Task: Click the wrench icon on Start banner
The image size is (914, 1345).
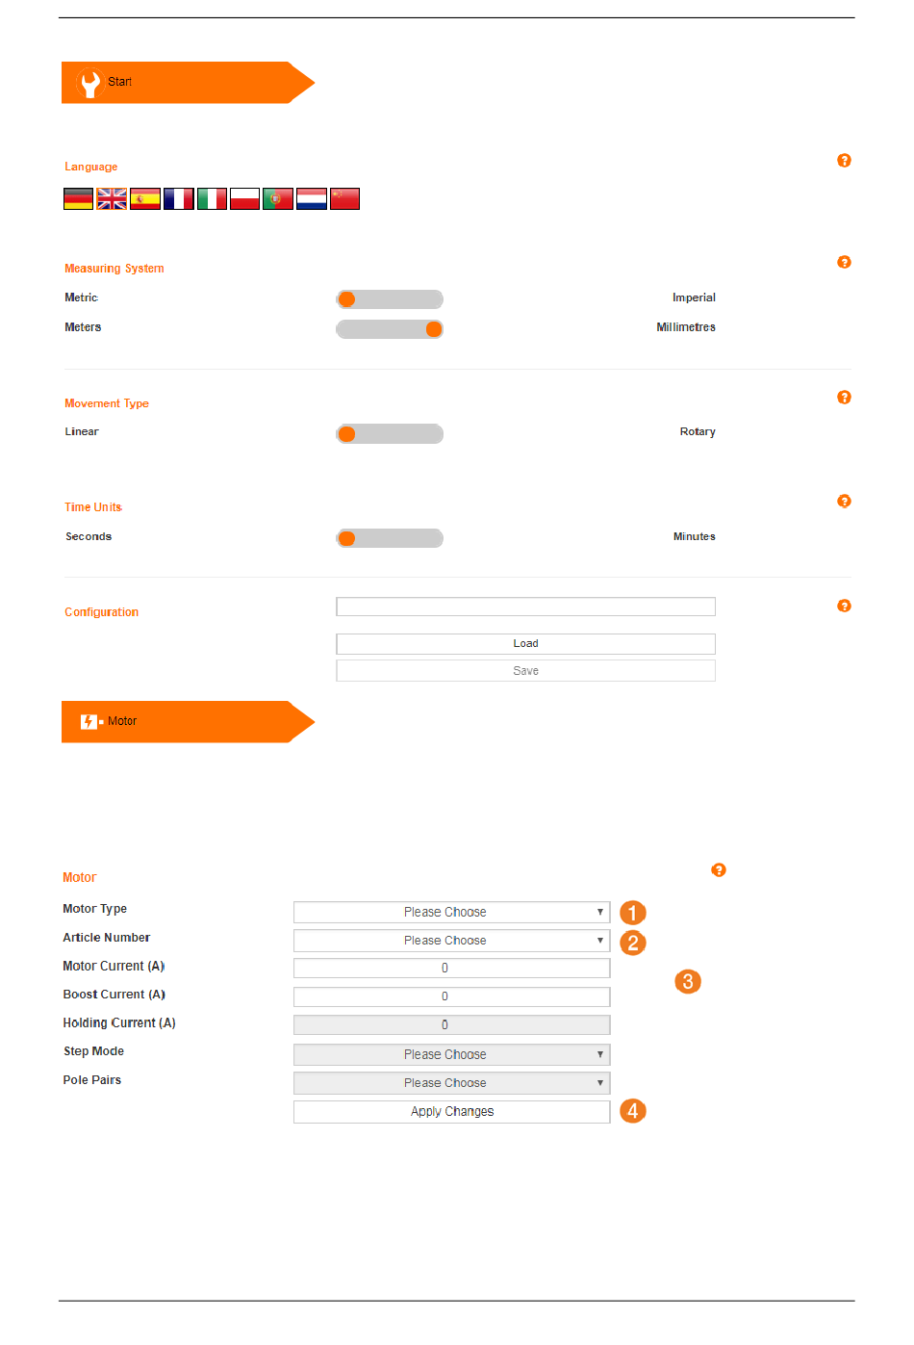Action: pyautogui.click(x=90, y=84)
